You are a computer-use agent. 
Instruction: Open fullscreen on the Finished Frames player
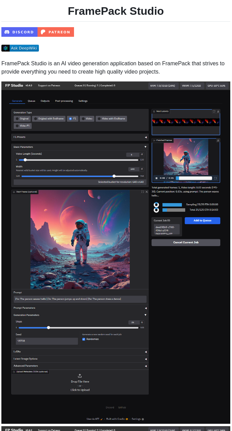tap(215, 178)
